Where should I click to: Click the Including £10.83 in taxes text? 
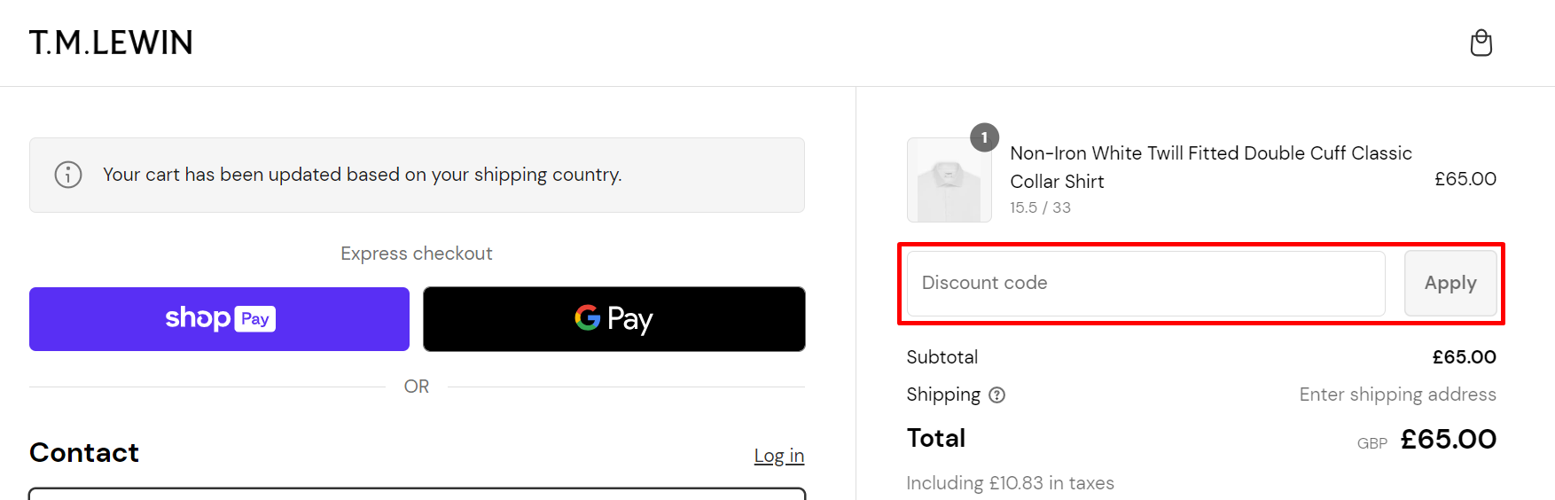tap(1010, 483)
